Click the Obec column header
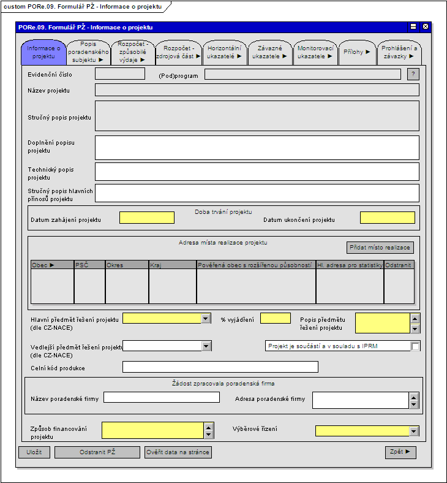The image size is (447, 483). pyautogui.click(x=52, y=265)
